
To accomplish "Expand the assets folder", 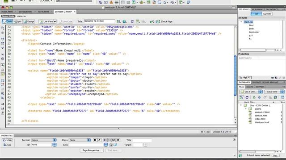I will point(245,109).
